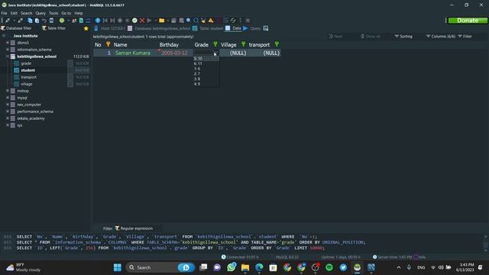Choose option '5: 10' in Grade dropdown list
Image resolution: width=489 pixels, height=275 pixels.
pos(206,59)
